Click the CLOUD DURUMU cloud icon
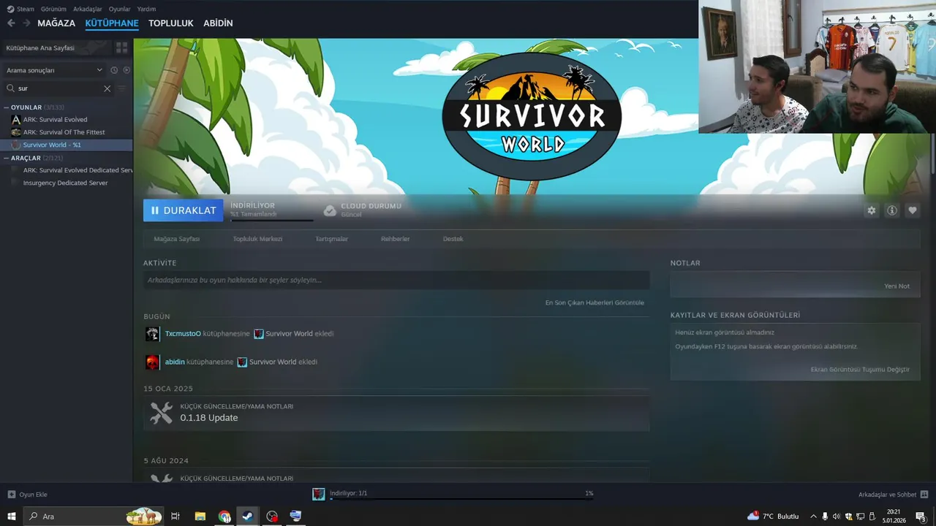Image resolution: width=936 pixels, height=526 pixels. (331, 210)
